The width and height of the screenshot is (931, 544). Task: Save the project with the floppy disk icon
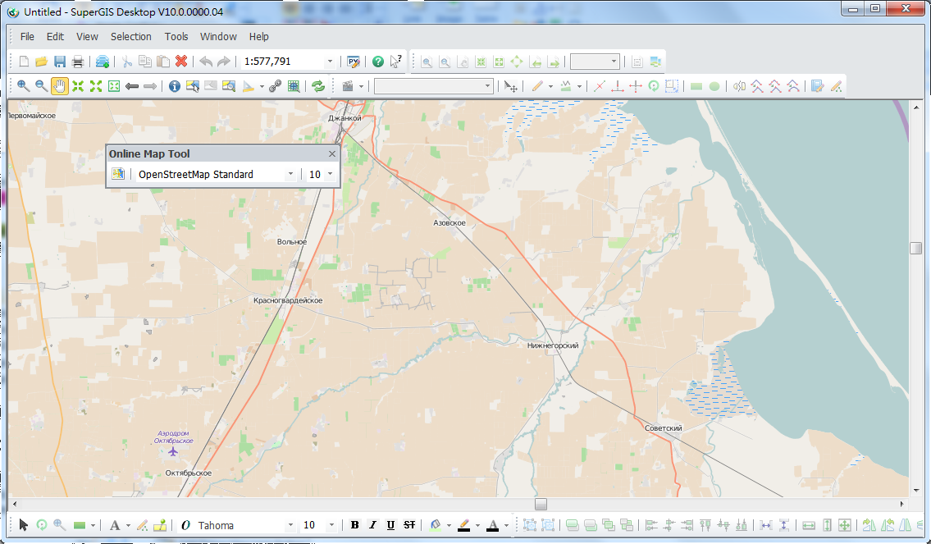coord(59,62)
